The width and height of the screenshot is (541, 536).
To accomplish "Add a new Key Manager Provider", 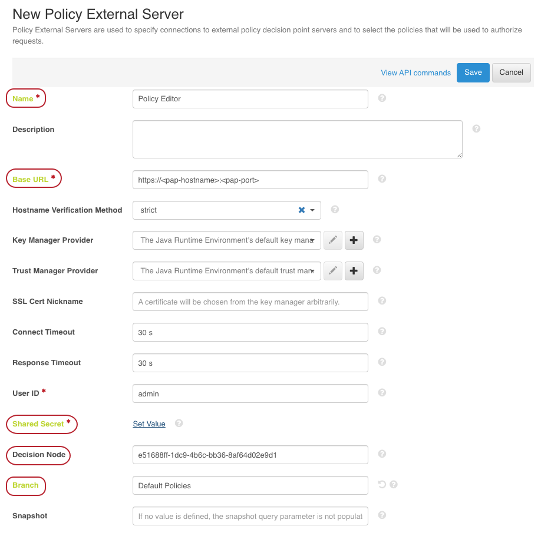I will 354,240.
